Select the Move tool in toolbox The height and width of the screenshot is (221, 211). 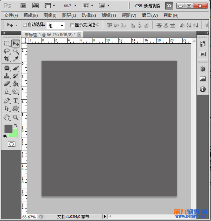15,43
